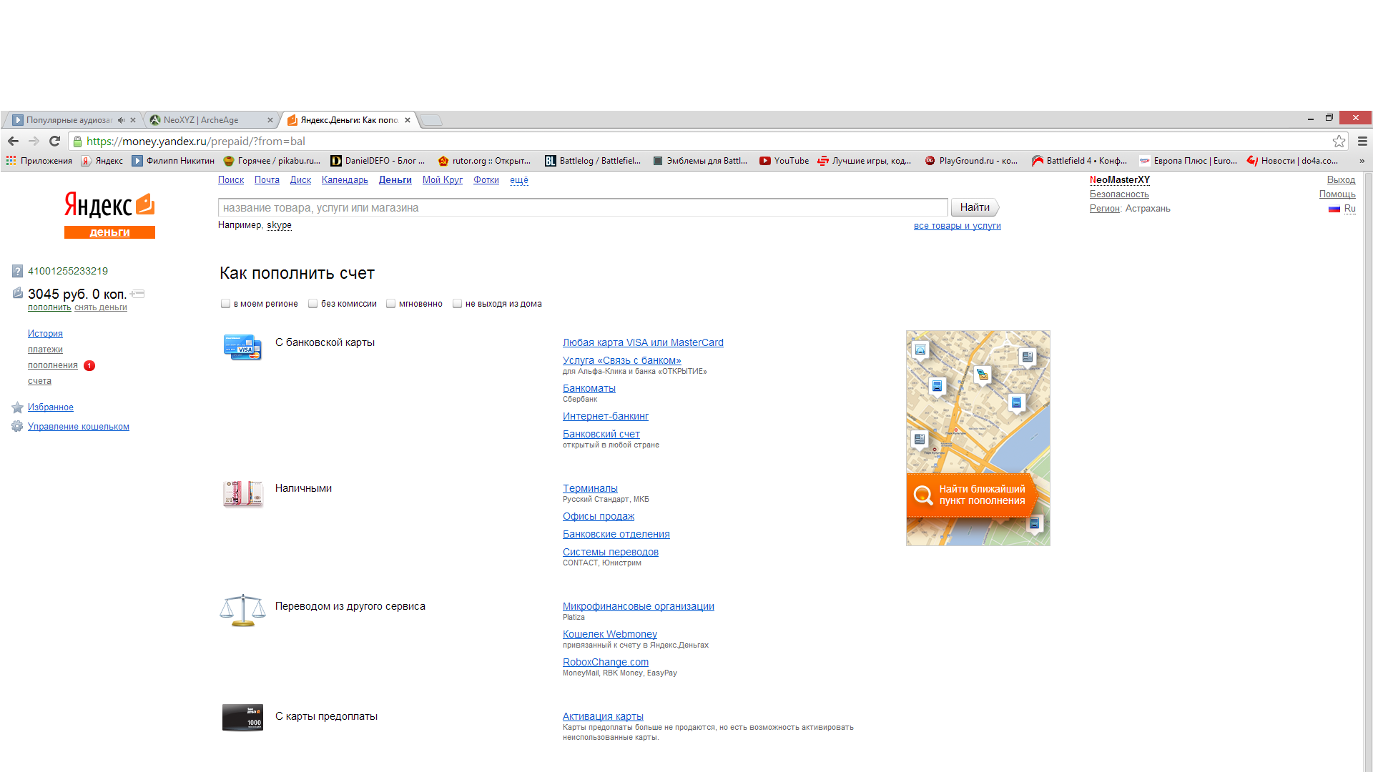Click the Яндекс Деньги logo
The height and width of the screenshot is (772, 1373).
pyautogui.click(x=109, y=214)
